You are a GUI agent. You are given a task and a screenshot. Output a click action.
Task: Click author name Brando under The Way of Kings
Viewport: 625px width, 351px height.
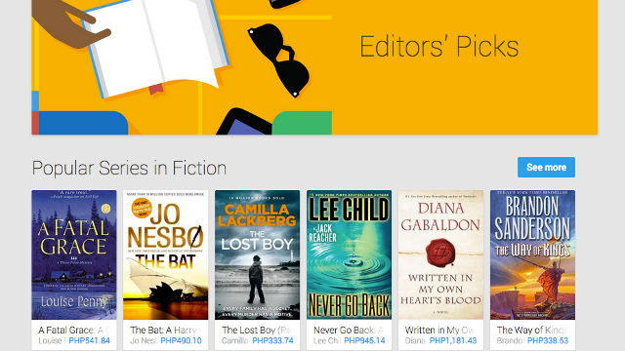click(x=511, y=341)
